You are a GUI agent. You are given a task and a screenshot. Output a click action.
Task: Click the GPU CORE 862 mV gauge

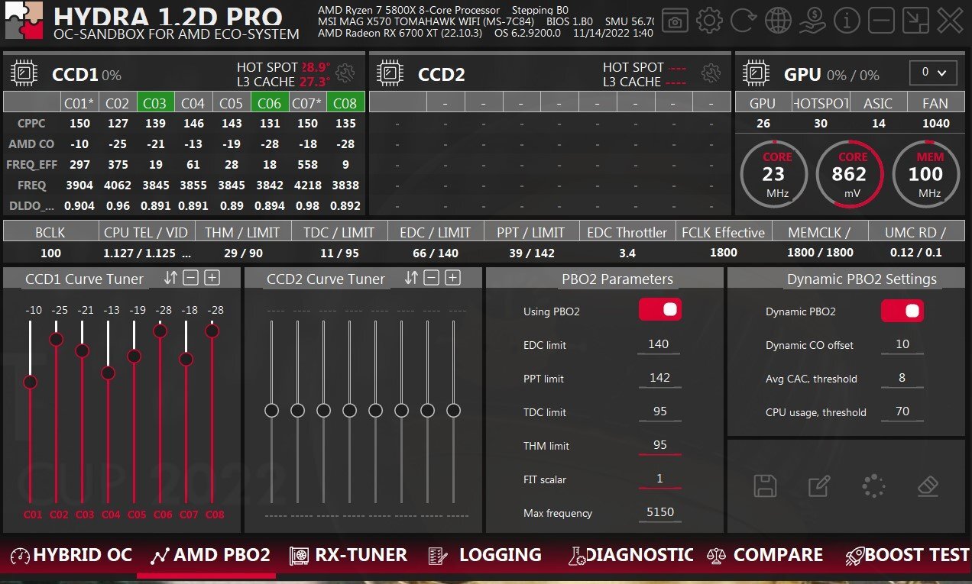click(849, 173)
